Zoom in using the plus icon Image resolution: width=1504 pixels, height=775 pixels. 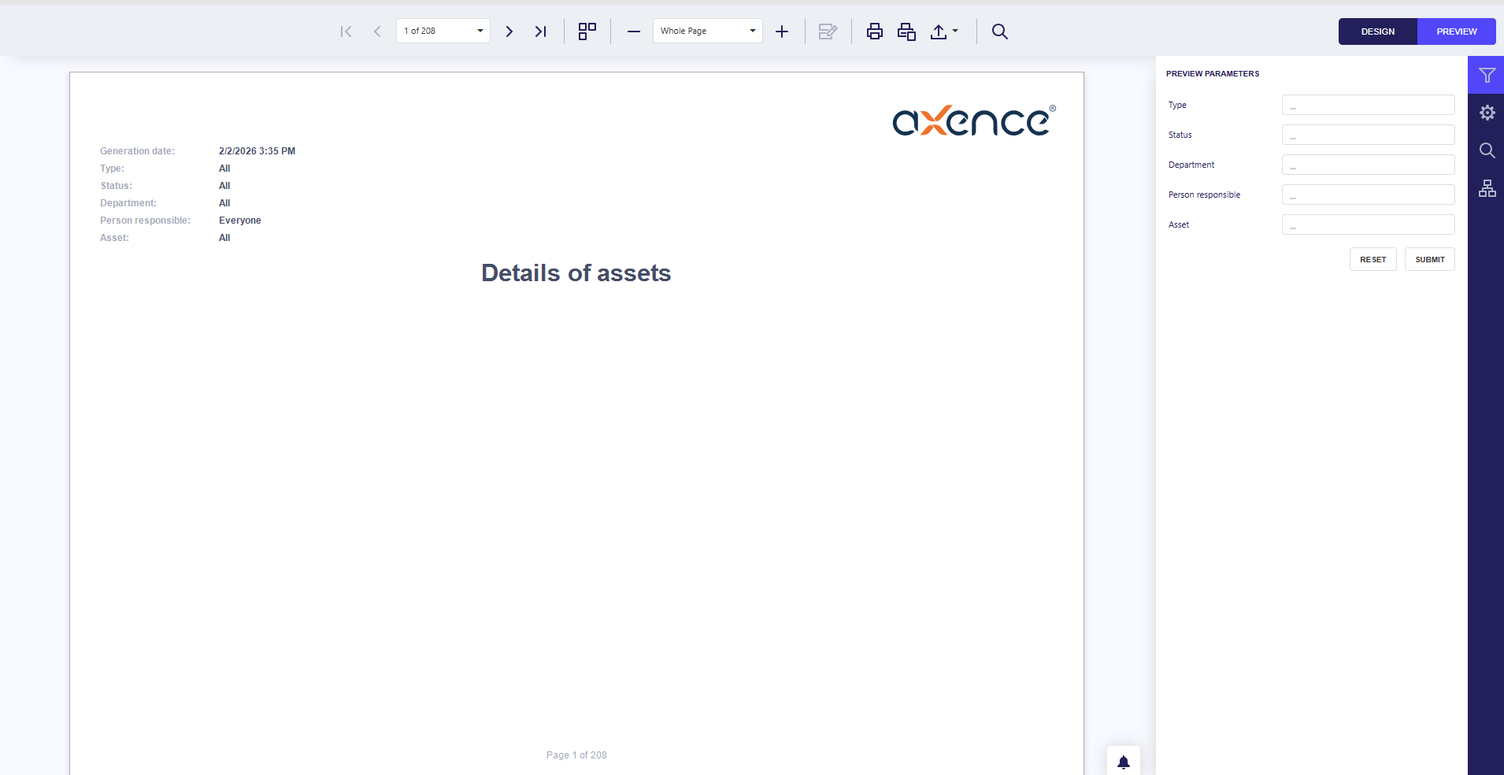(x=782, y=32)
